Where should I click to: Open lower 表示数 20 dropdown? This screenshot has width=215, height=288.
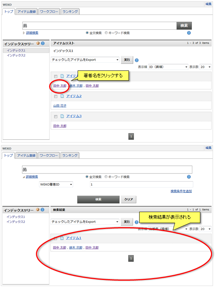point(205,229)
